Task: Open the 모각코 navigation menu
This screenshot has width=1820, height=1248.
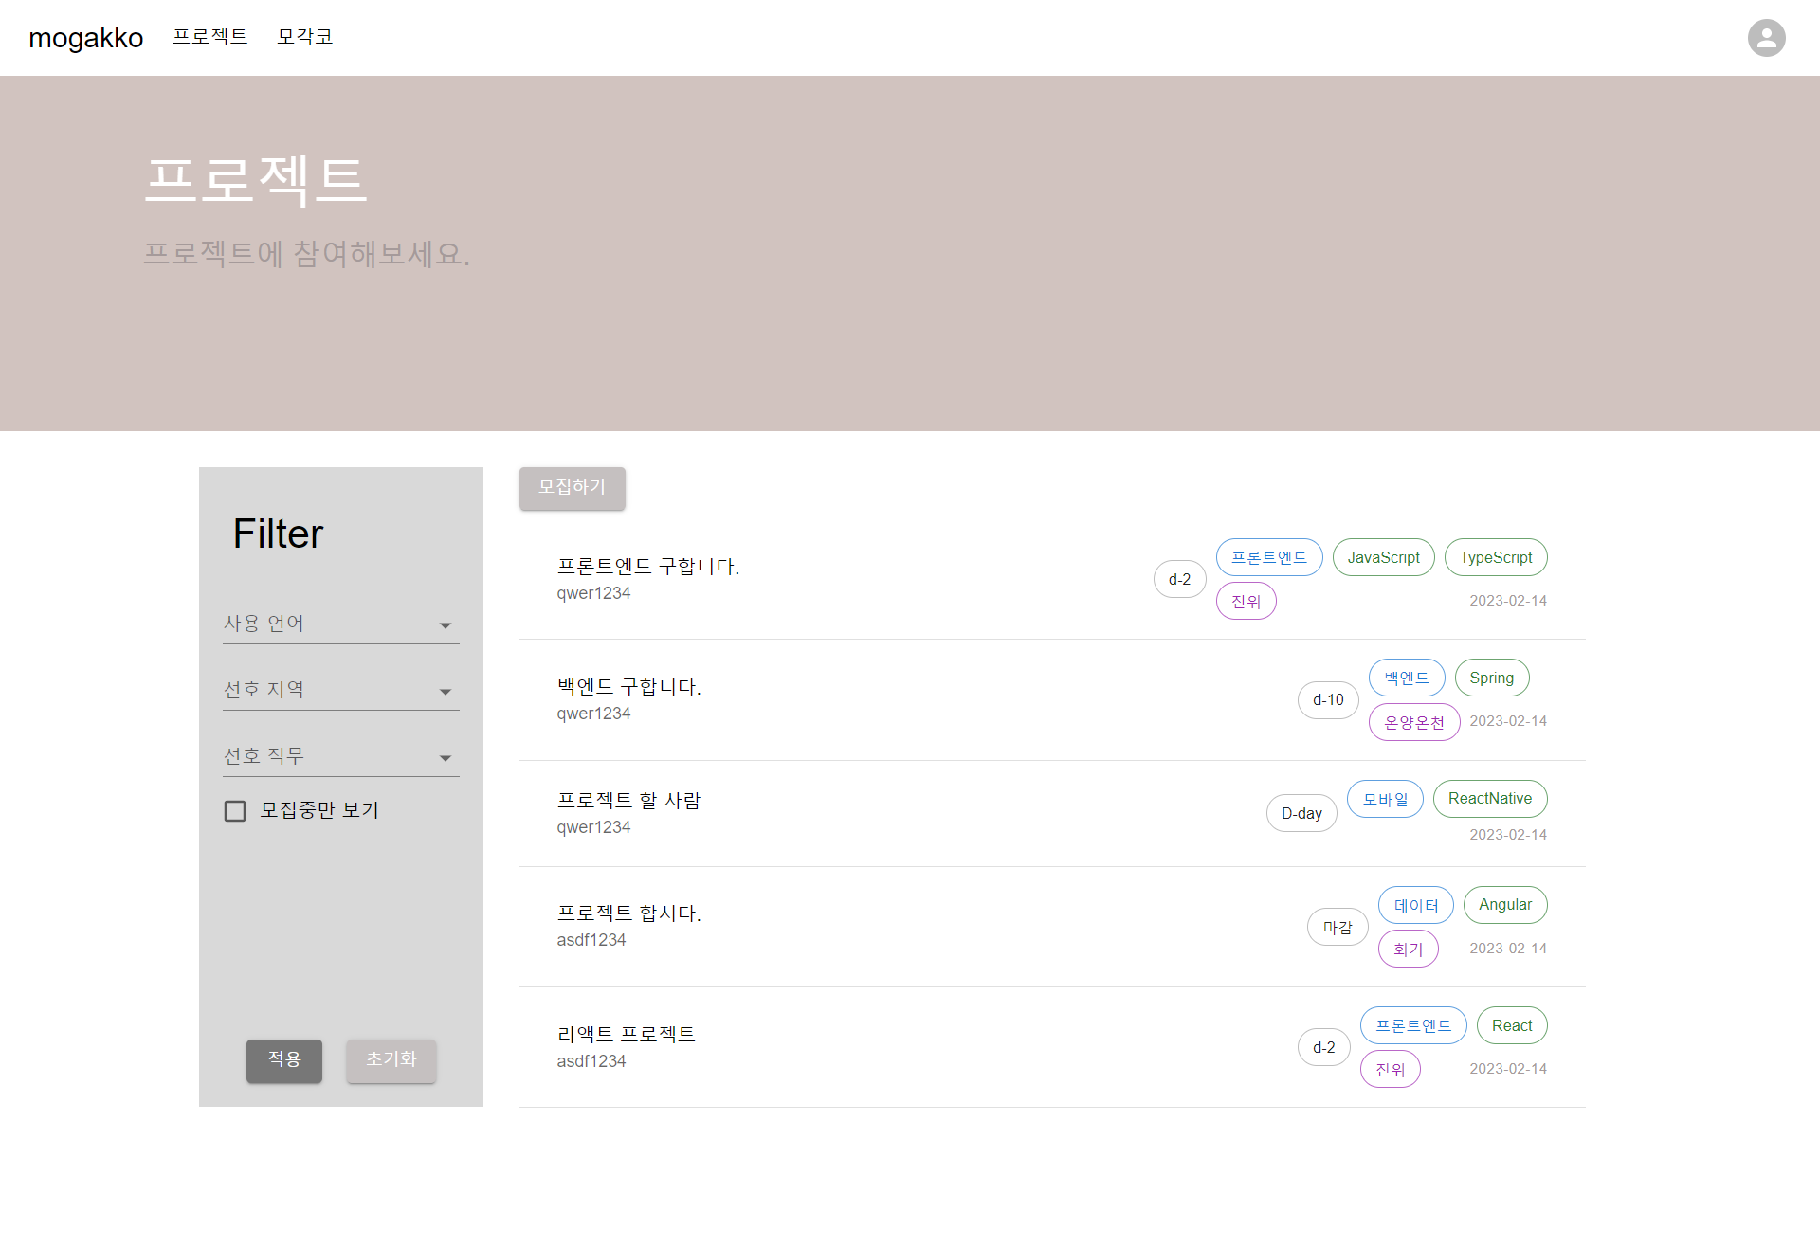Action: pyautogui.click(x=304, y=37)
